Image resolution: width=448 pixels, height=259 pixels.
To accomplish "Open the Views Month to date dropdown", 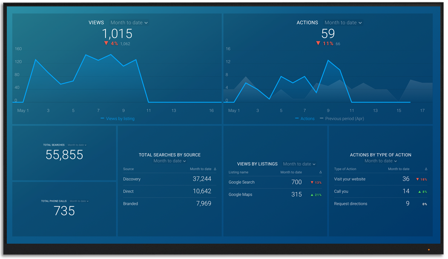I will tap(129, 23).
